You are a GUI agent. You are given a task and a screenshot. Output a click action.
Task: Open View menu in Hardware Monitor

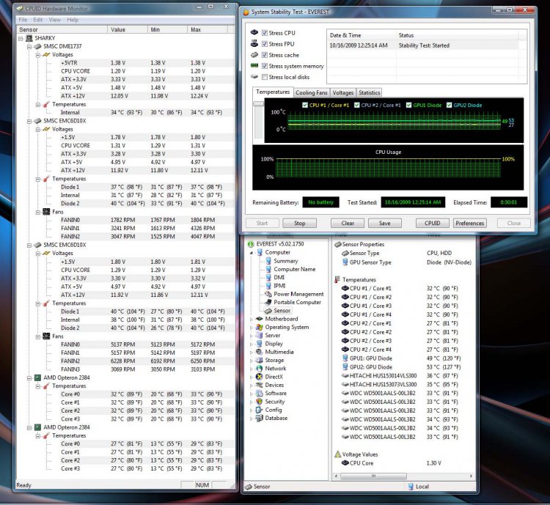tap(55, 20)
